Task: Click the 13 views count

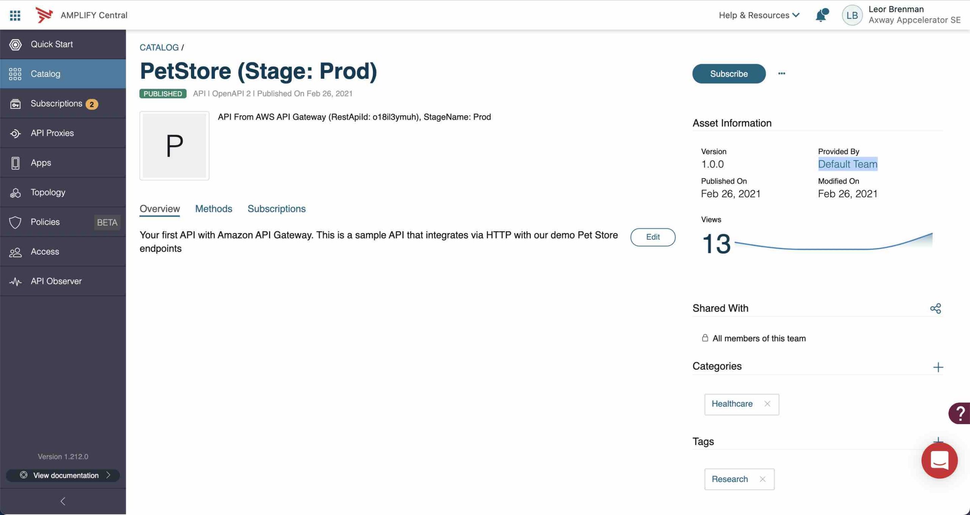Action: tap(716, 243)
